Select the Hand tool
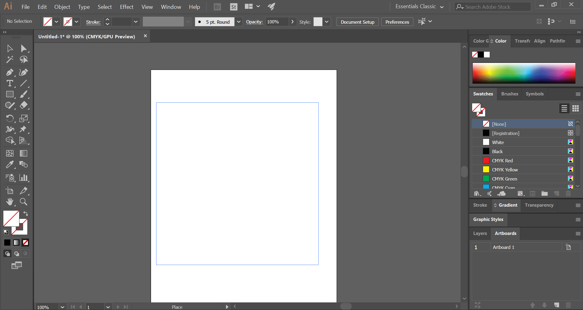 (9, 201)
